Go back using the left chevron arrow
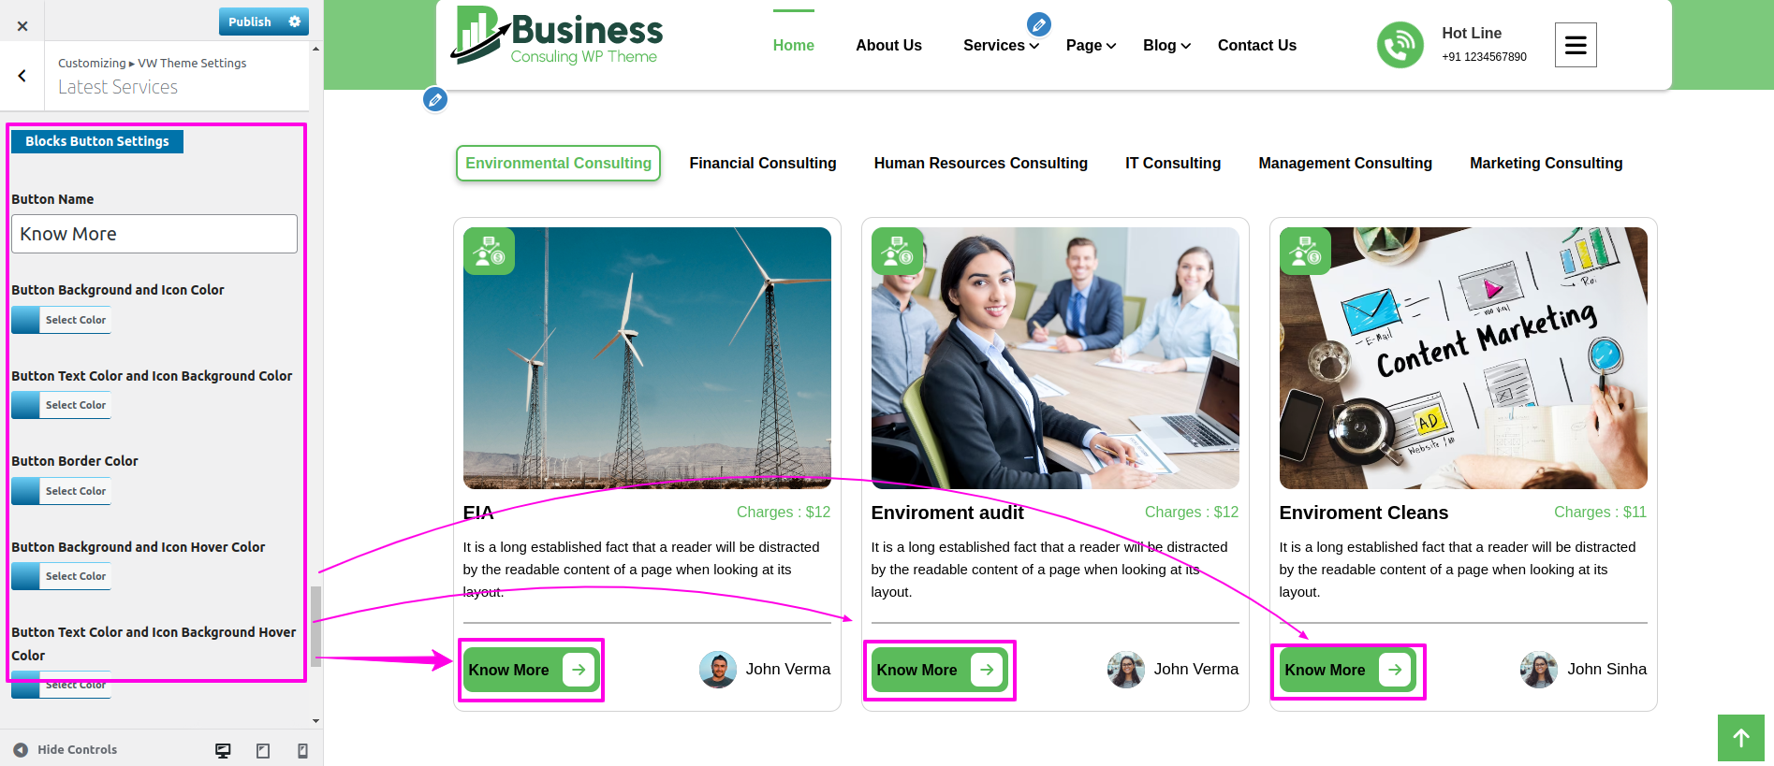The height and width of the screenshot is (766, 1774). coord(22,76)
